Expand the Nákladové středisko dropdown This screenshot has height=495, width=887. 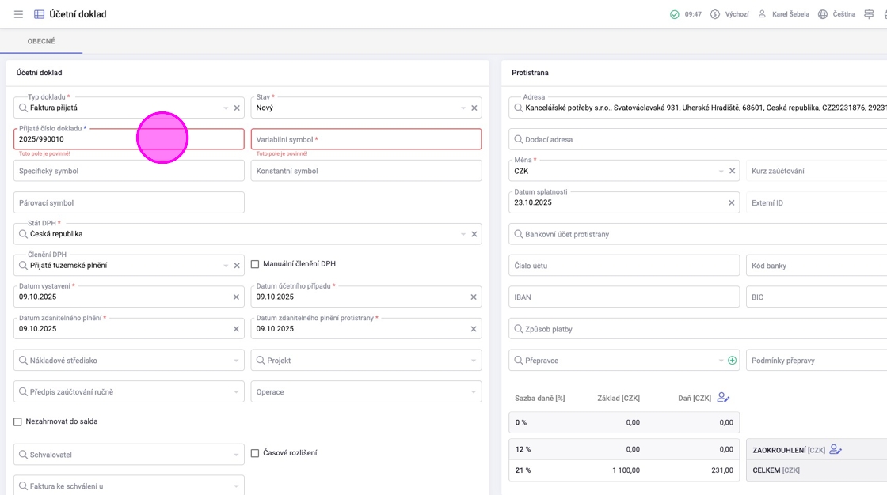click(x=236, y=361)
